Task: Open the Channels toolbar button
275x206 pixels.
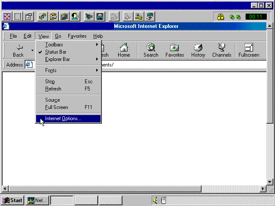Action: click(222, 51)
